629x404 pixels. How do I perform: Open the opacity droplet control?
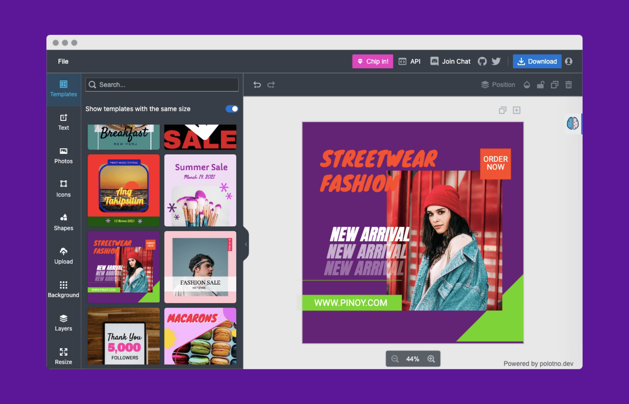pos(527,85)
